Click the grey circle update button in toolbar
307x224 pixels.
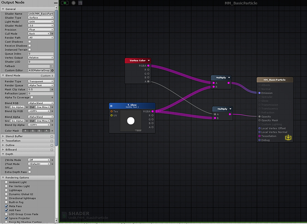pyautogui.click(x=74, y=3)
